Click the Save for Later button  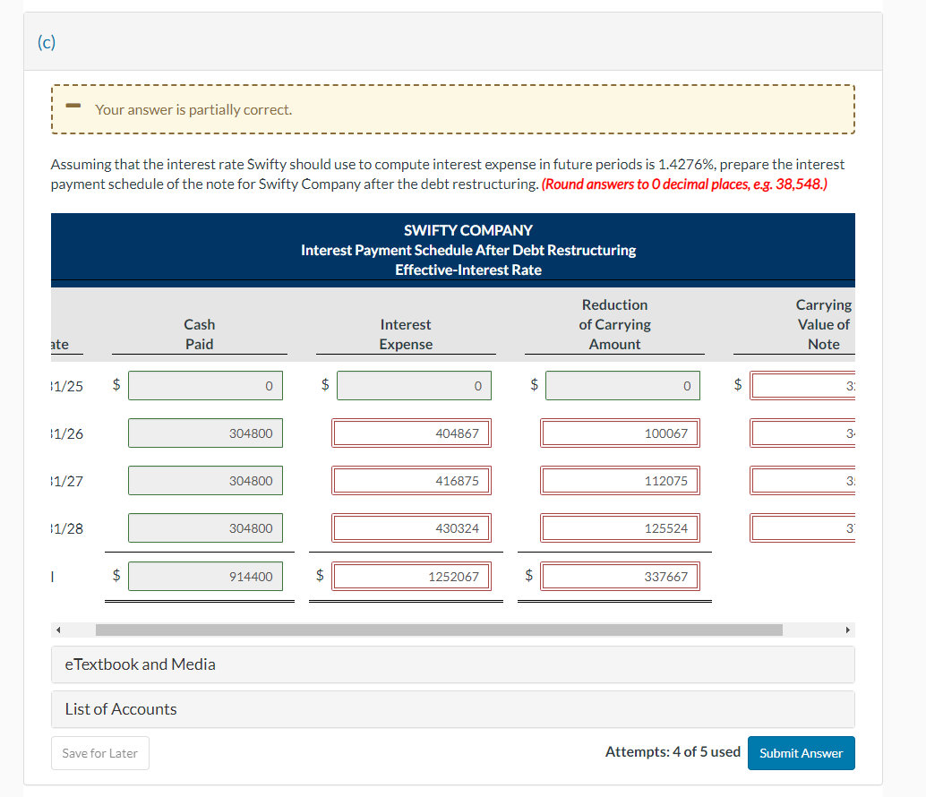tap(99, 753)
